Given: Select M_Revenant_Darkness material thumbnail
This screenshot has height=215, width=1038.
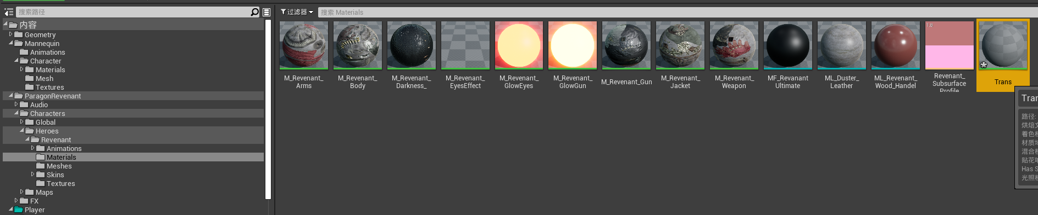Looking at the screenshot, I should (x=412, y=45).
